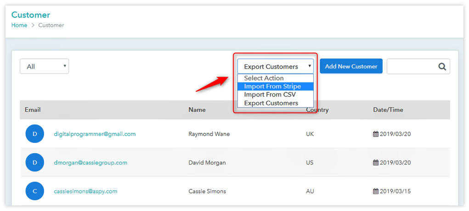The image size is (469, 211).
Task: Click the Email column header
Action: 33,110
